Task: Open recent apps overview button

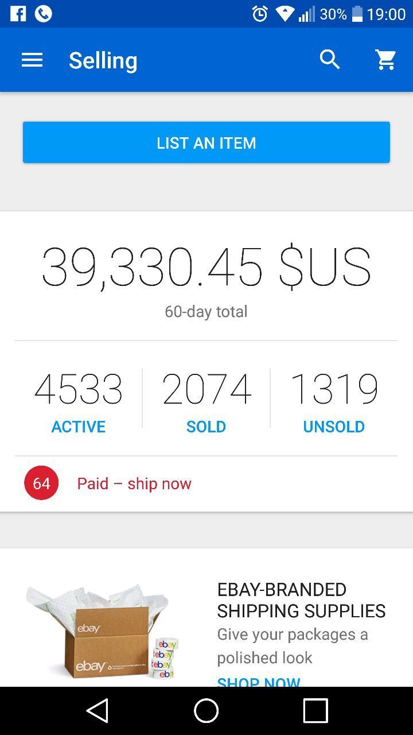Action: coord(315,711)
